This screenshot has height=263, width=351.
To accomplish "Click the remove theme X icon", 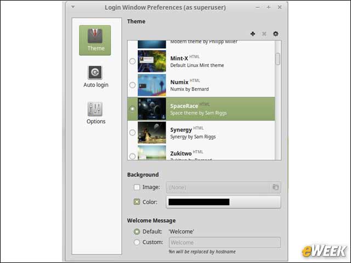I will coord(264,34).
